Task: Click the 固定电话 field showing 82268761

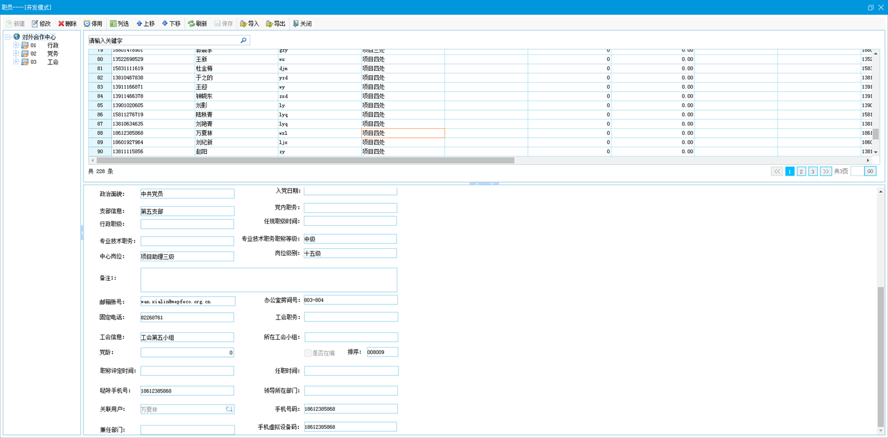Action: (x=187, y=317)
